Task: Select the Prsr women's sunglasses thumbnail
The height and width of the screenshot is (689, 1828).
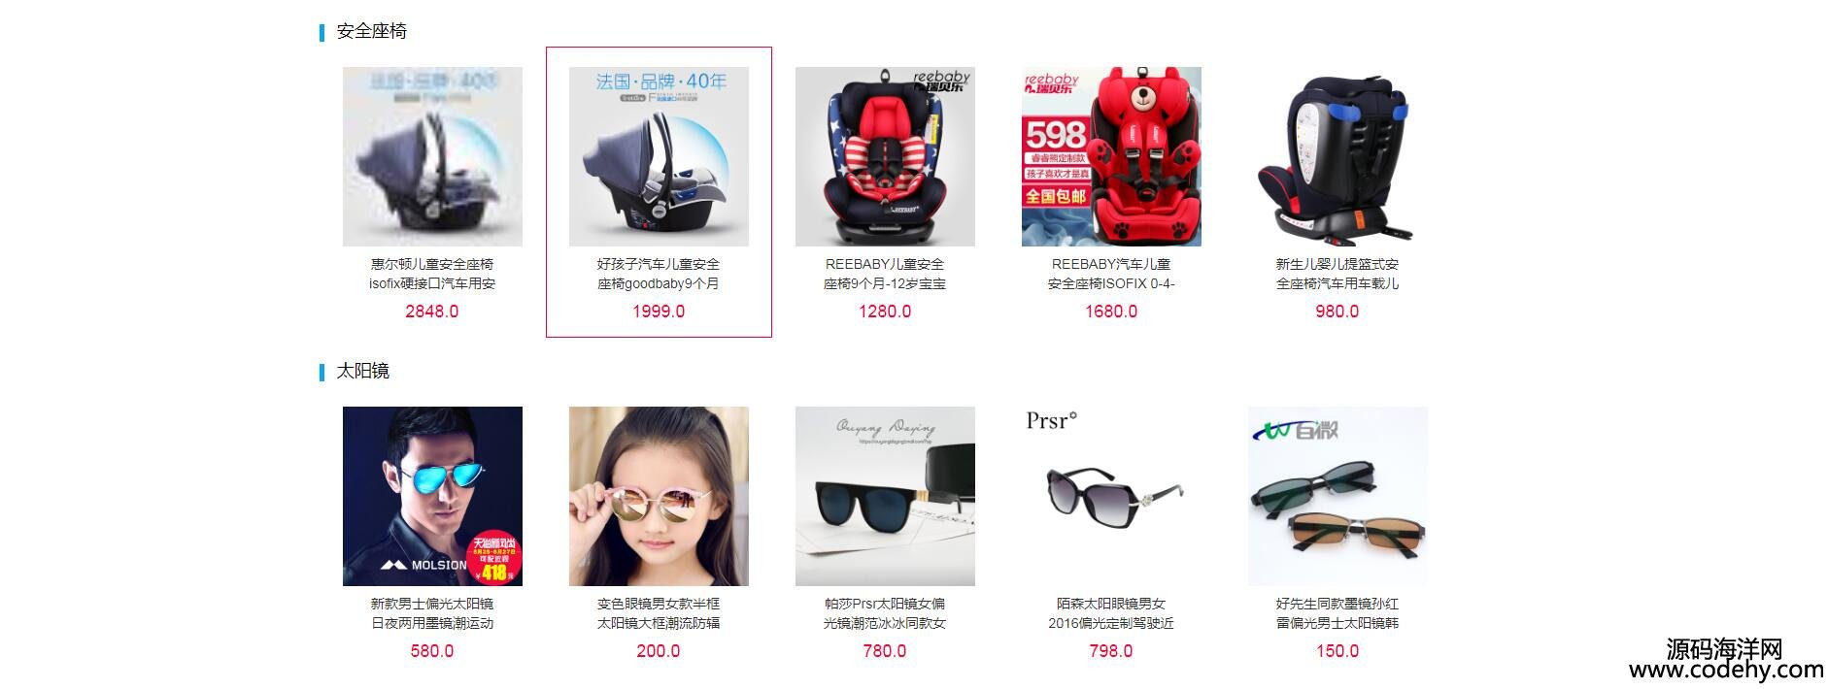Action: pyautogui.click(x=1111, y=496)
